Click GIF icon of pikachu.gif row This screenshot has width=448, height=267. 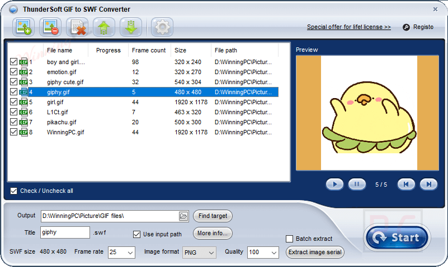(23, 122)
